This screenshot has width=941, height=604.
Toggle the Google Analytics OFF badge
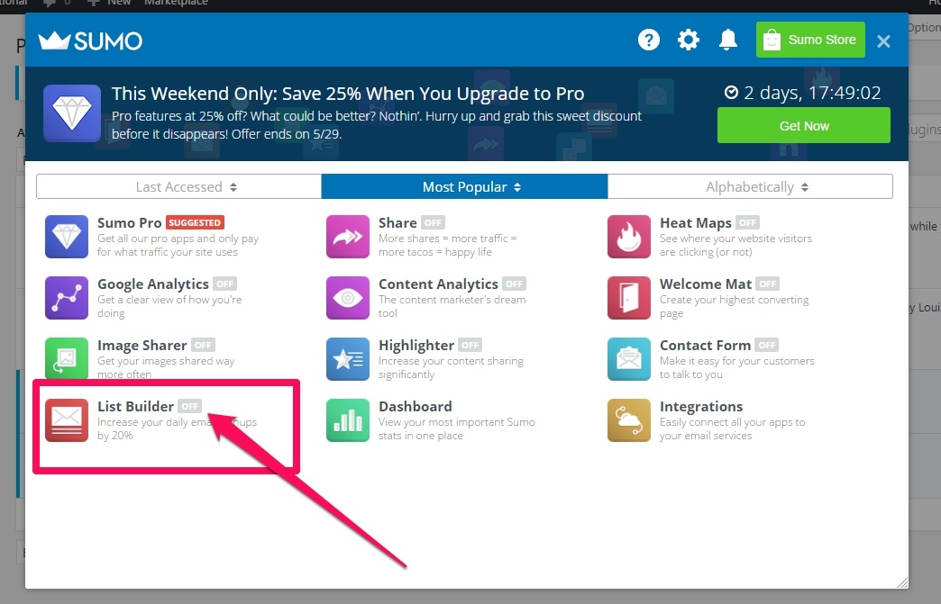point(225,284)
